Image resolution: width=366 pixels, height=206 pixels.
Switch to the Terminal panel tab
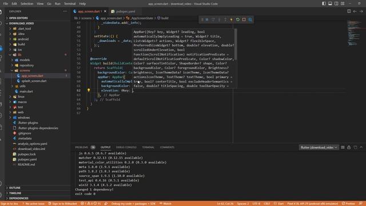click(148, 148)
